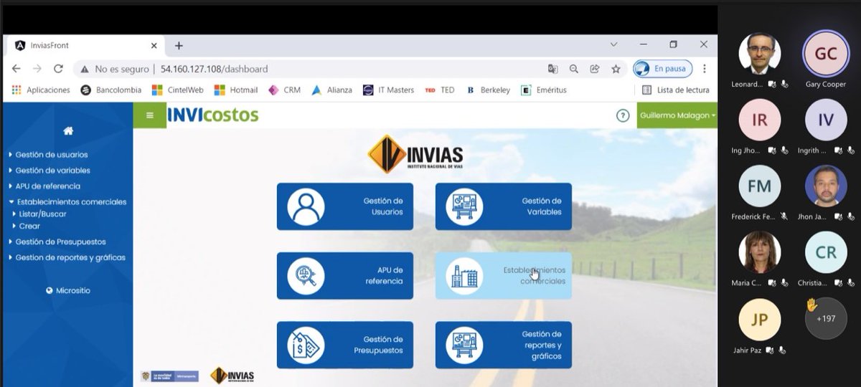Close the InviasFront tab

coord(153,45)
